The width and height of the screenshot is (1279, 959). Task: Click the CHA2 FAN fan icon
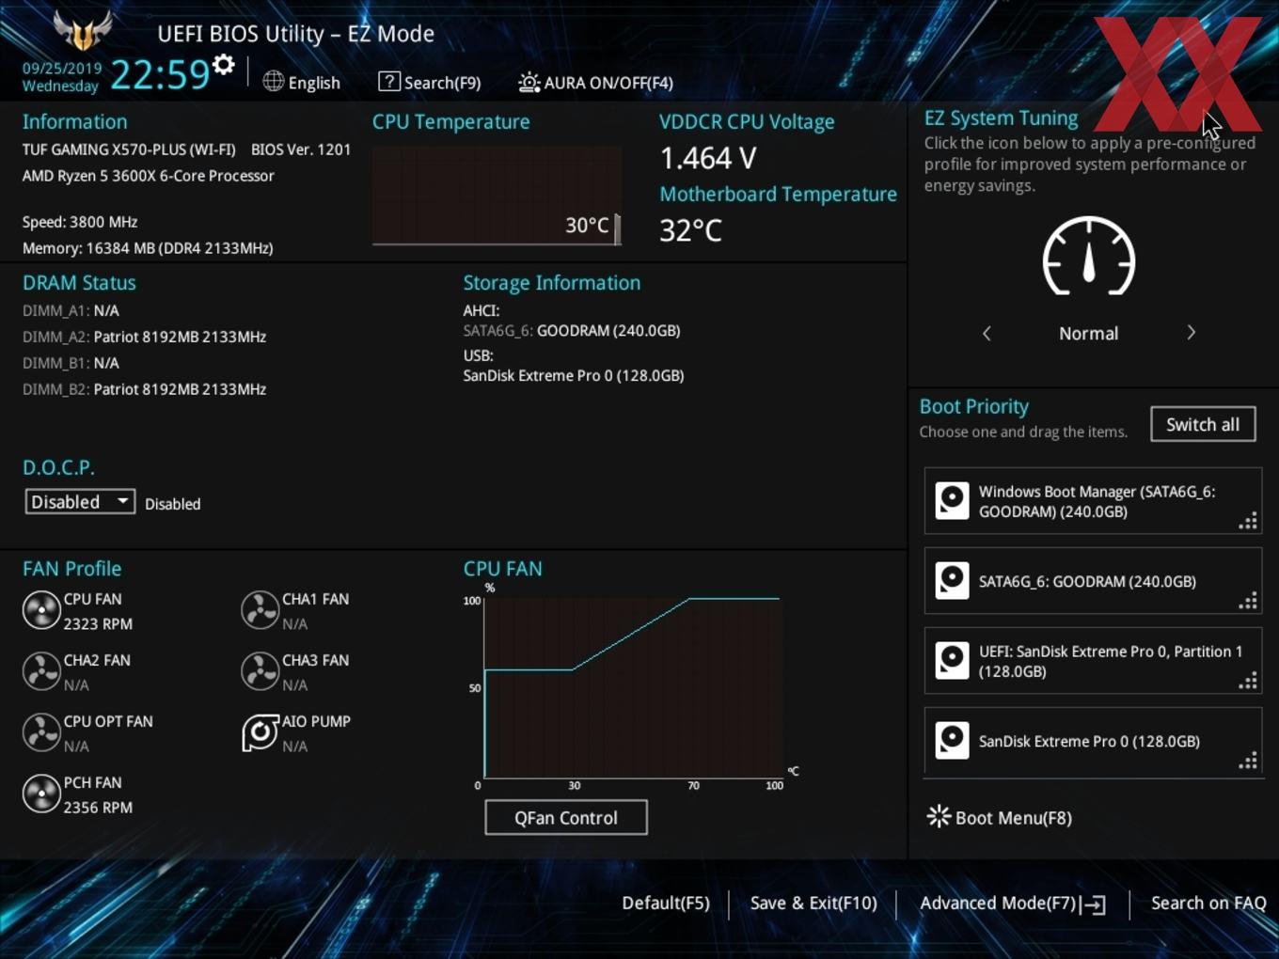point(41,671)
